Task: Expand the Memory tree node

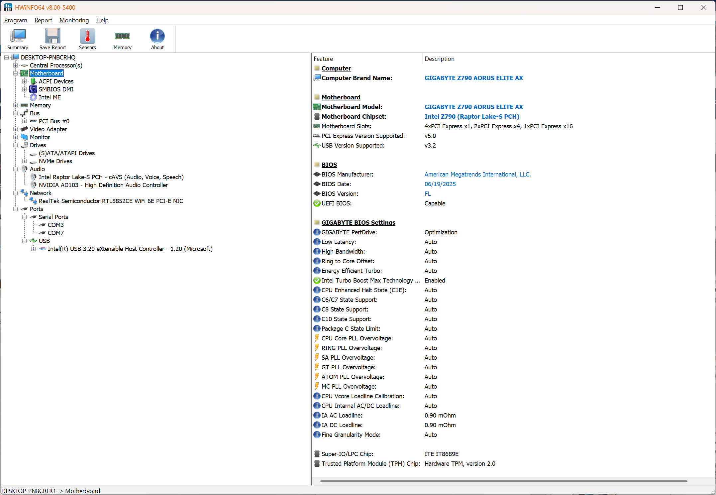Action: [x=15, y=105]
